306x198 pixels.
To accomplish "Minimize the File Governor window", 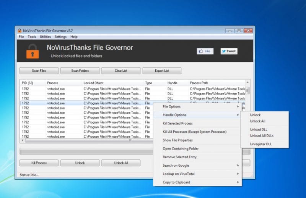I will click(229, 31).
